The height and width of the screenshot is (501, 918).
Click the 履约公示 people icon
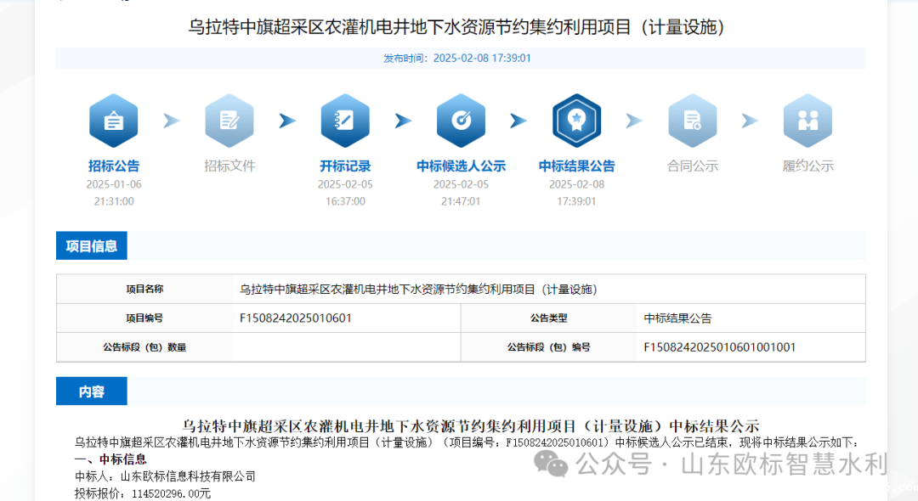pyautogui.click(x=807, y=121)
